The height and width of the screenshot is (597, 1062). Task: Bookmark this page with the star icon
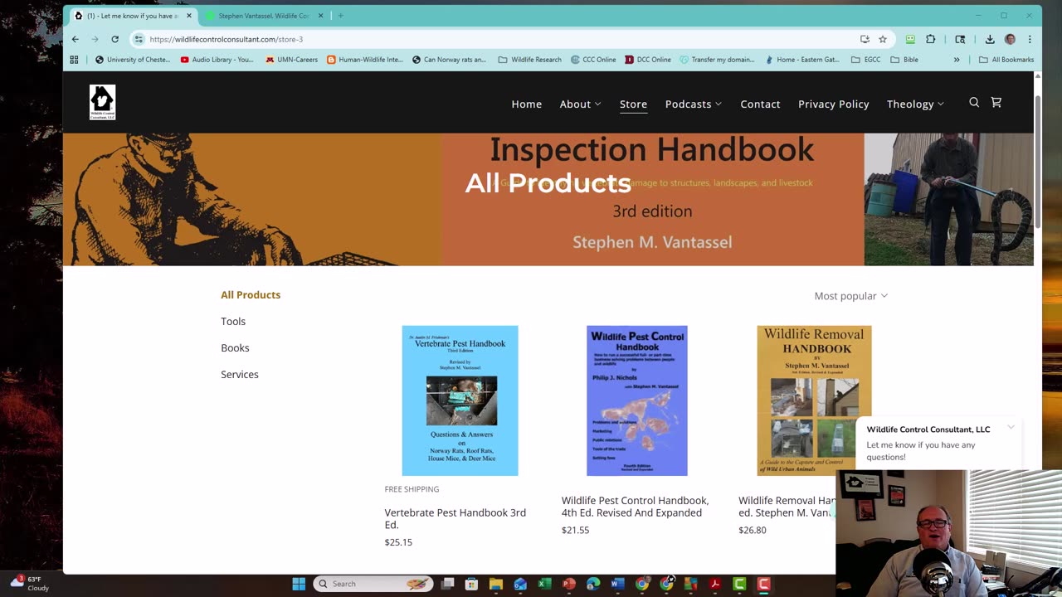click(883, 39)
